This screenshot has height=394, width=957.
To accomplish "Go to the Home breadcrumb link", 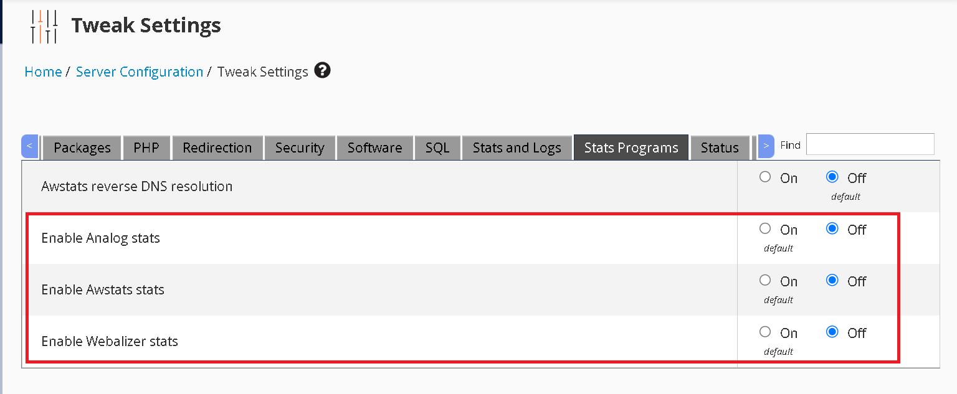I will (x=43, y=72).
